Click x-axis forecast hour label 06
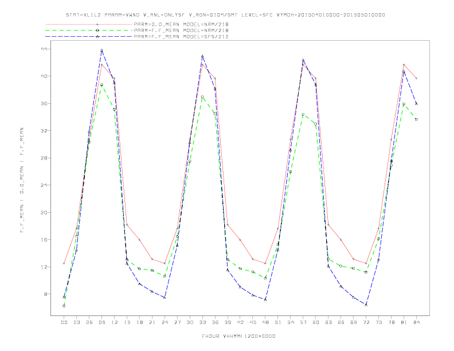This screenshot has width=454, height=351. (x=89, y=322)
